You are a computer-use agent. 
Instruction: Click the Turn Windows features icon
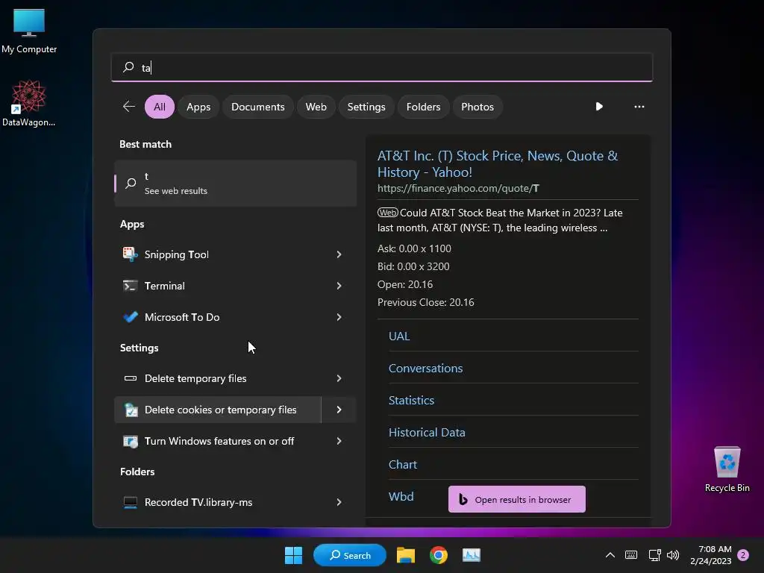click(130, 441)
